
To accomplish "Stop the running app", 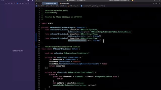I will (x=28, y=0).
